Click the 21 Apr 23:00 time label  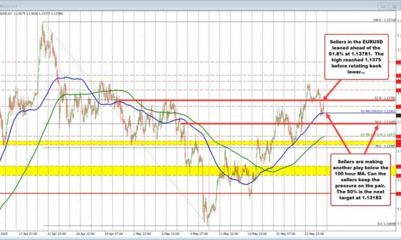(x=56, y=234)
